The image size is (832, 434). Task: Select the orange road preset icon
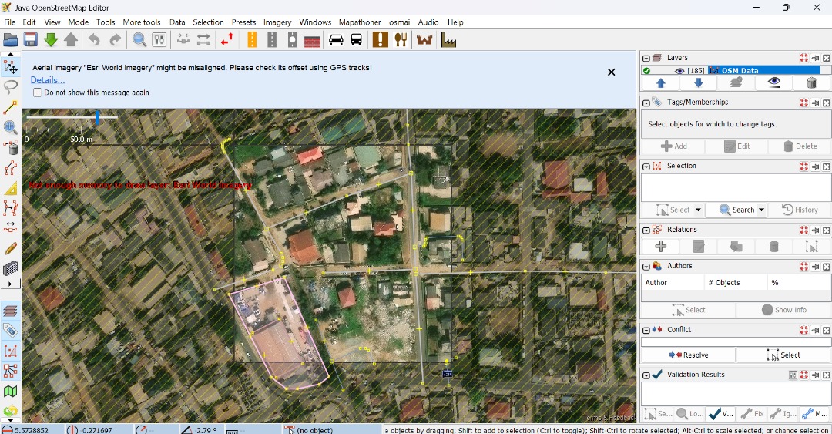252,40
